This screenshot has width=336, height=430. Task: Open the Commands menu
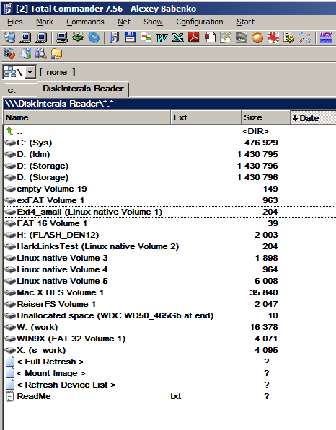click(x=85, y=22)
